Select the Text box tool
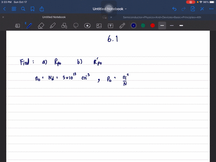 pyautogui.click(x=111, y=26)
